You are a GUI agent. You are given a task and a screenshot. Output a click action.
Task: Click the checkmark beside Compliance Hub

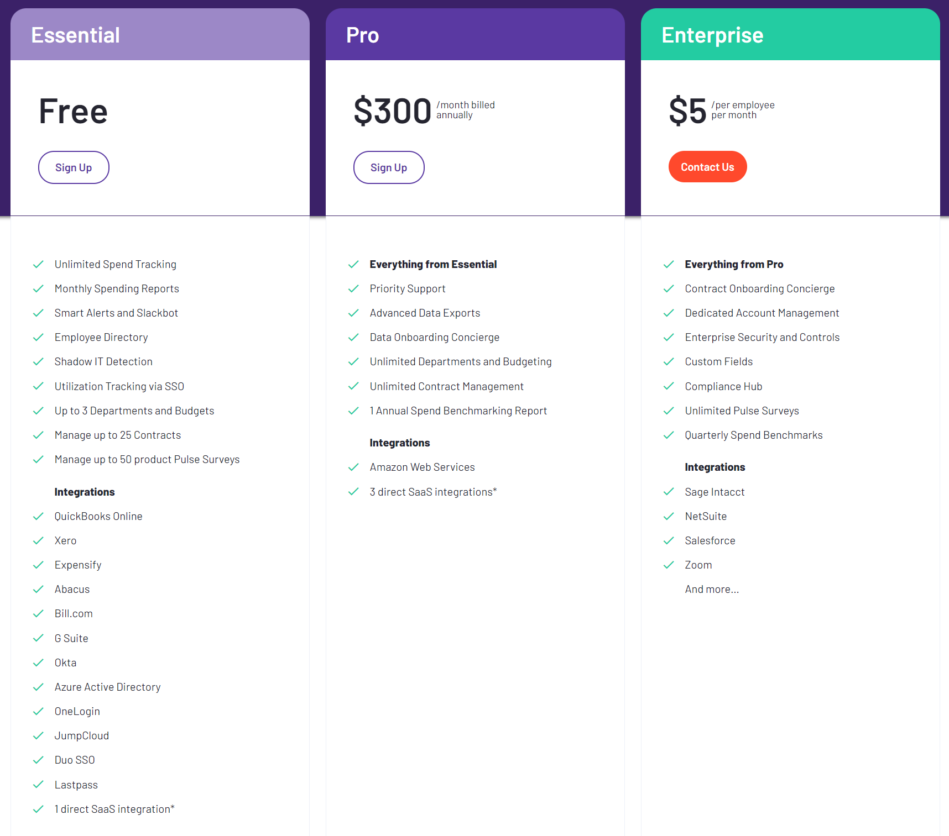(x=669, y=386)
